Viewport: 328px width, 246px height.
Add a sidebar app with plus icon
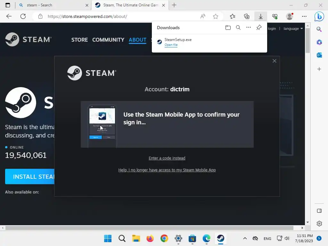pos(319,69)
